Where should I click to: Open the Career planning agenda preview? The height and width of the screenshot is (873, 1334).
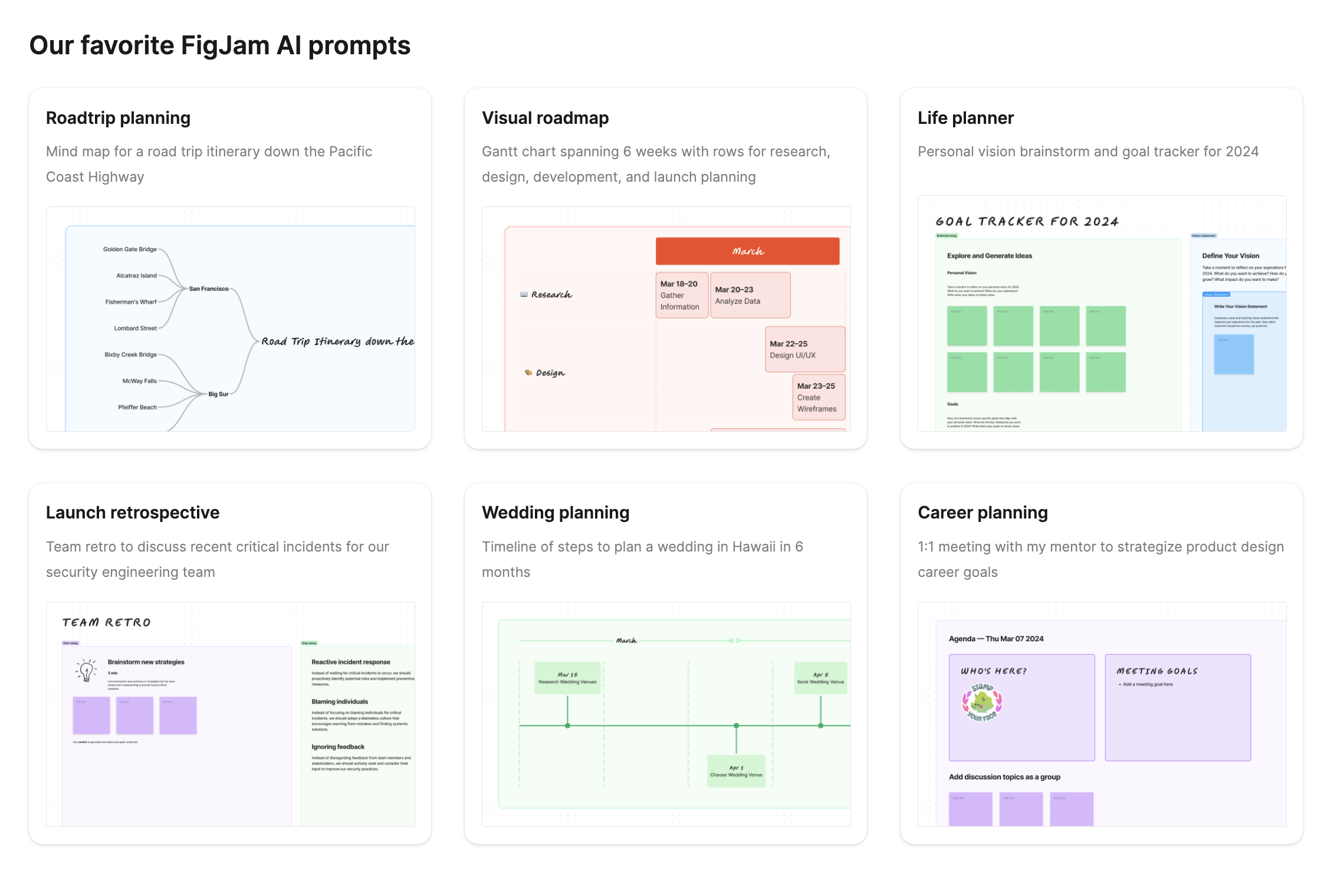1102,714
